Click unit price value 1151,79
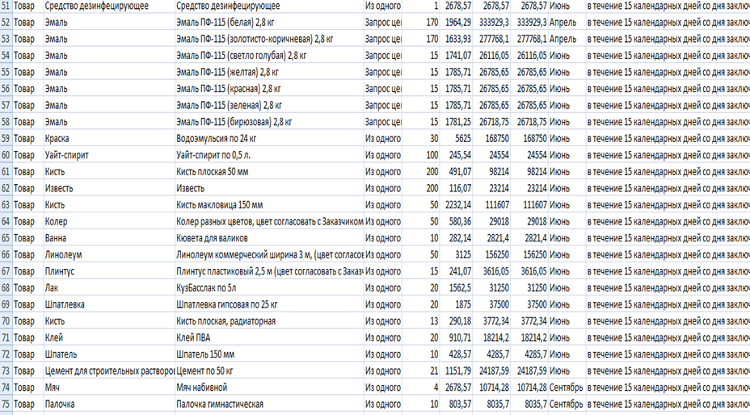Image resolution: width=750 pixels, height=415 pixels. [457, 371]
